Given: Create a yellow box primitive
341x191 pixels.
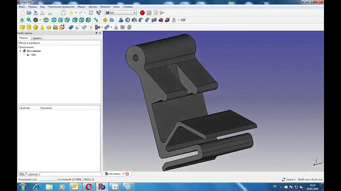Looking at the screenshot, I should [x=22, y=27].
